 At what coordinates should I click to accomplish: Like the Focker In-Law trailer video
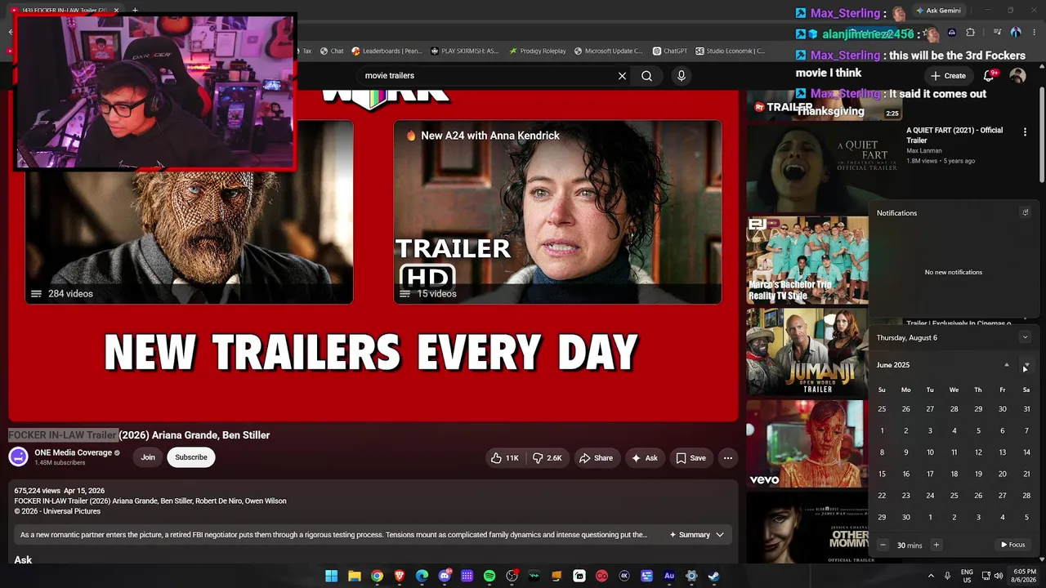pos(505,458)
